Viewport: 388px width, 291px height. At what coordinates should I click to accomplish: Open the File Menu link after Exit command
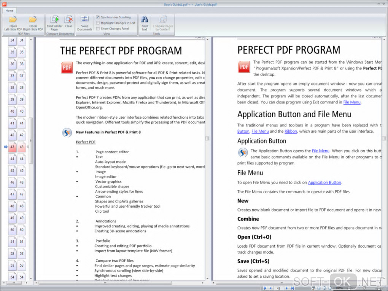pyautogui.click(x=351, y=102)
